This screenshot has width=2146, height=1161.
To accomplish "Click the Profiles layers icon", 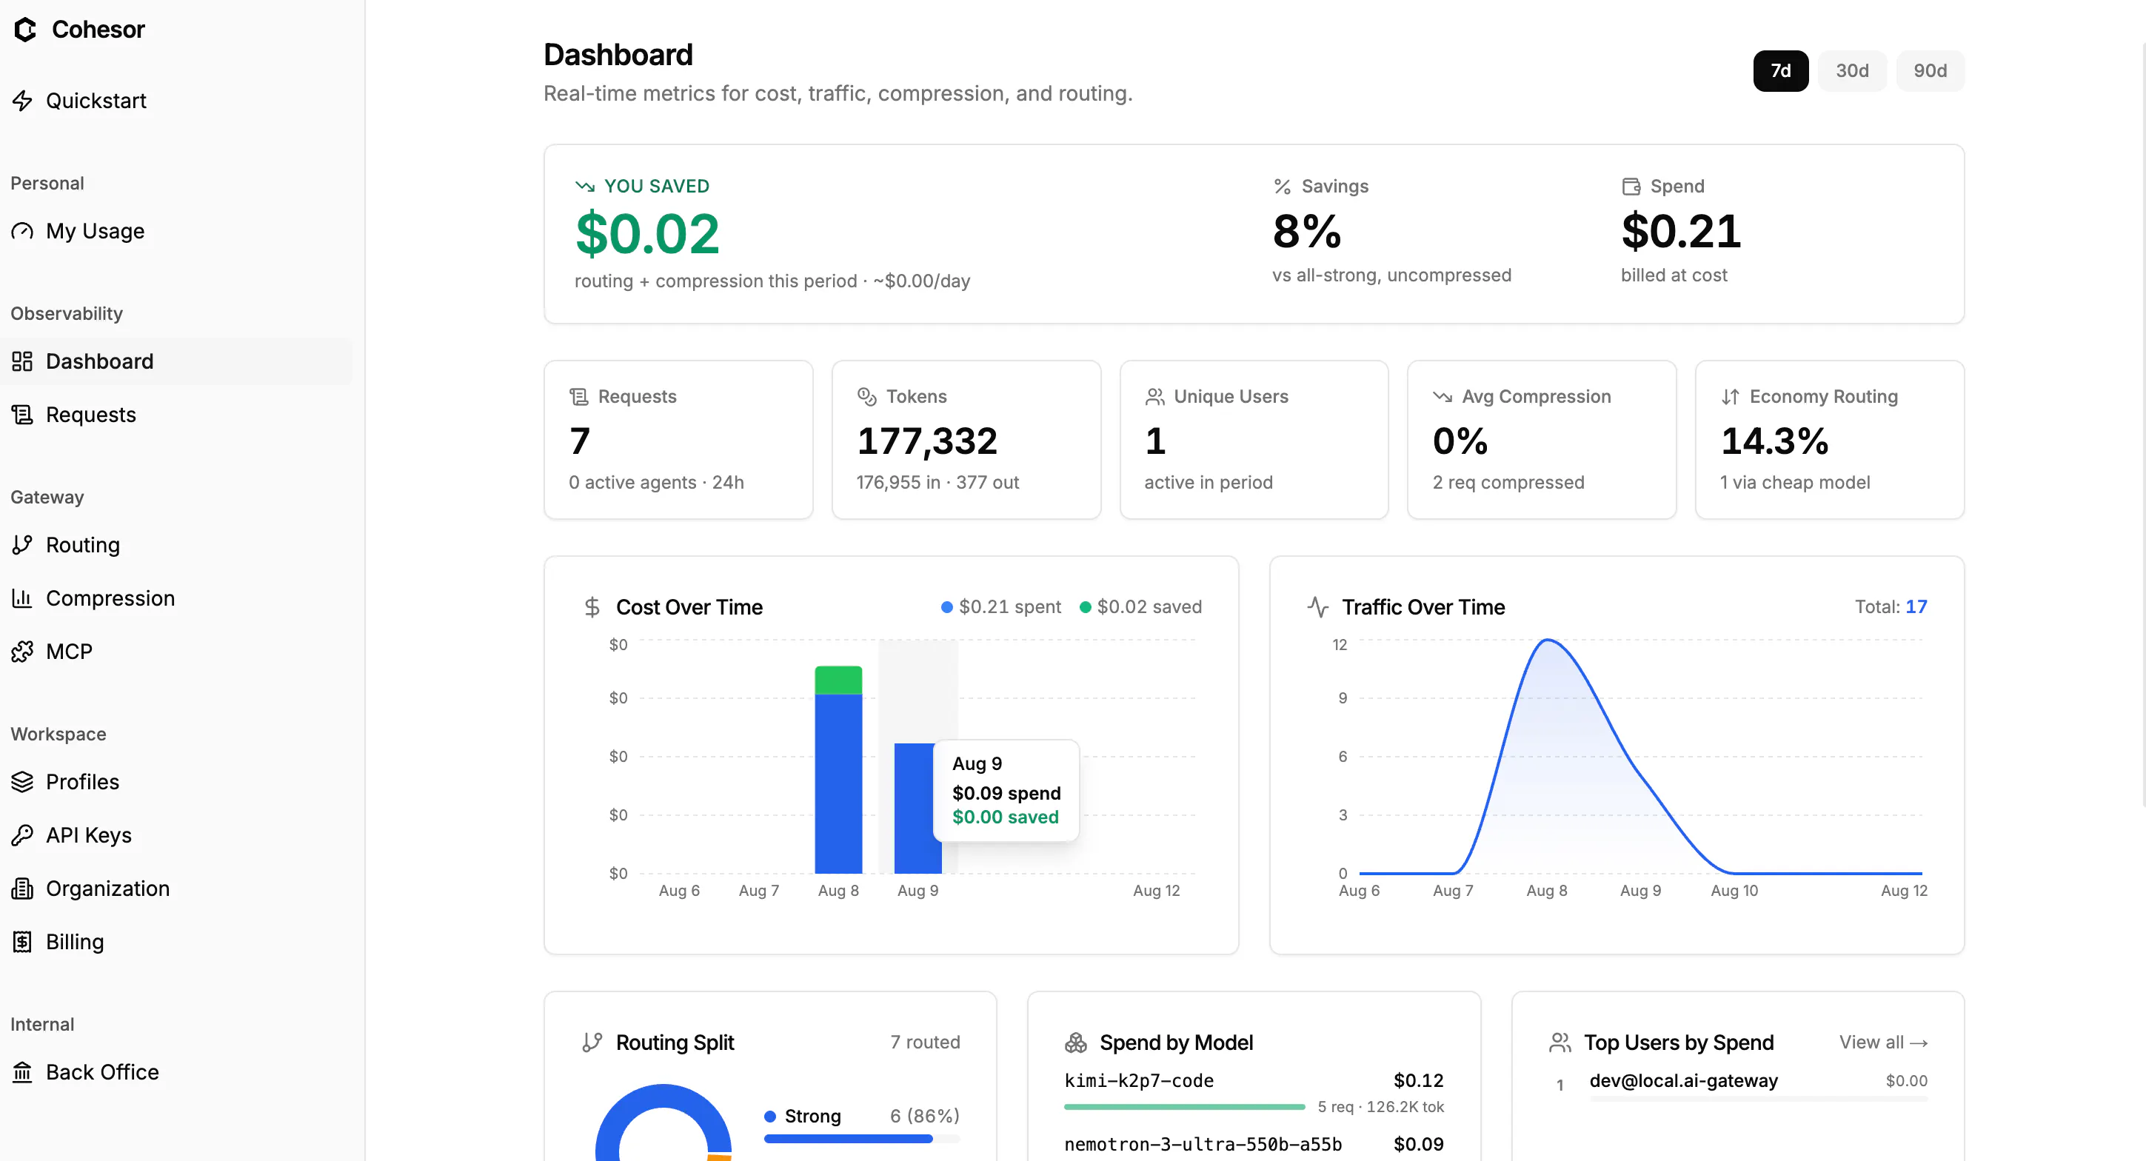I will 22,781.
